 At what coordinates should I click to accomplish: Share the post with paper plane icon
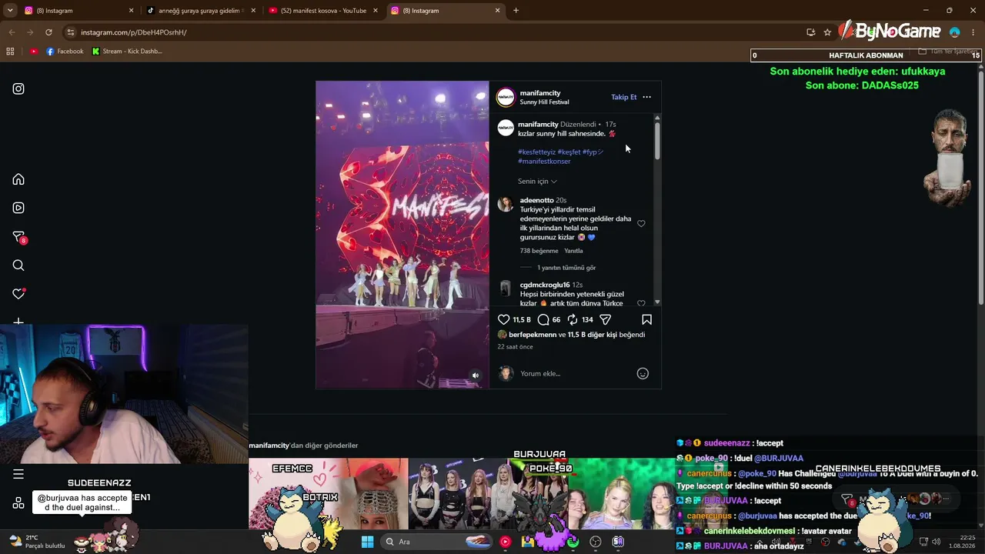(x=606, y=319)
